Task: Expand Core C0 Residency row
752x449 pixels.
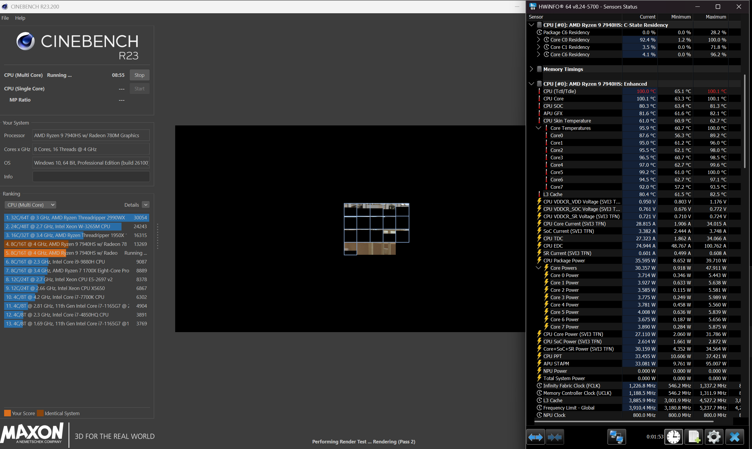Action: [x=538, y=40]
